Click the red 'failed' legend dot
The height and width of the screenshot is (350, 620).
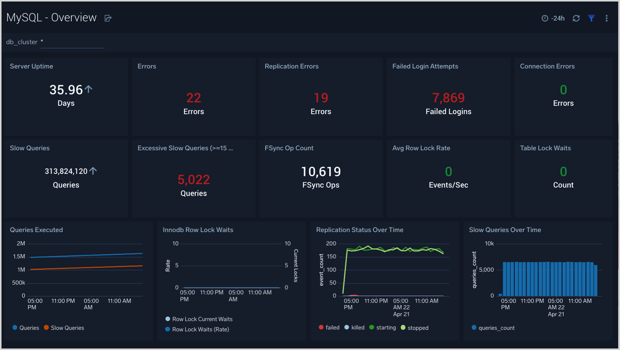point(321,327)
